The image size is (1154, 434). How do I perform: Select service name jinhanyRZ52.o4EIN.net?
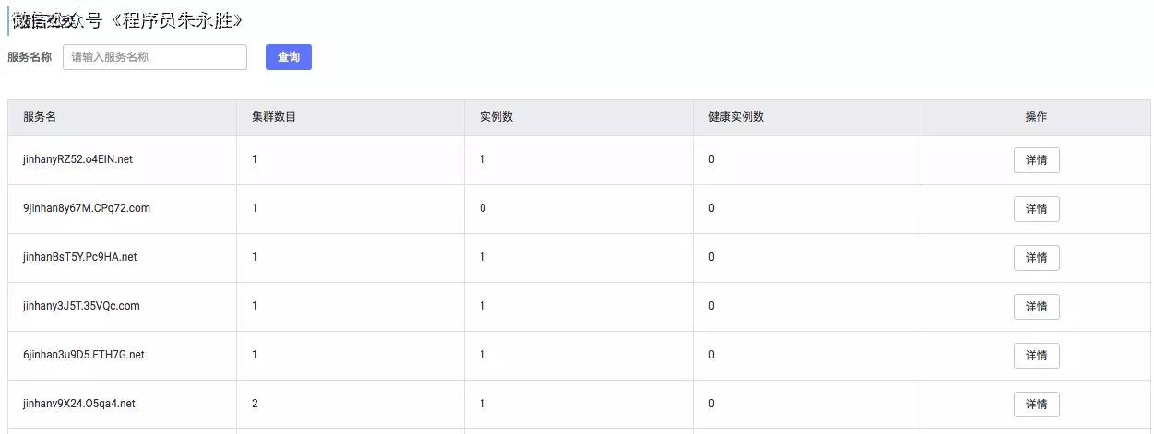[77, 159]
